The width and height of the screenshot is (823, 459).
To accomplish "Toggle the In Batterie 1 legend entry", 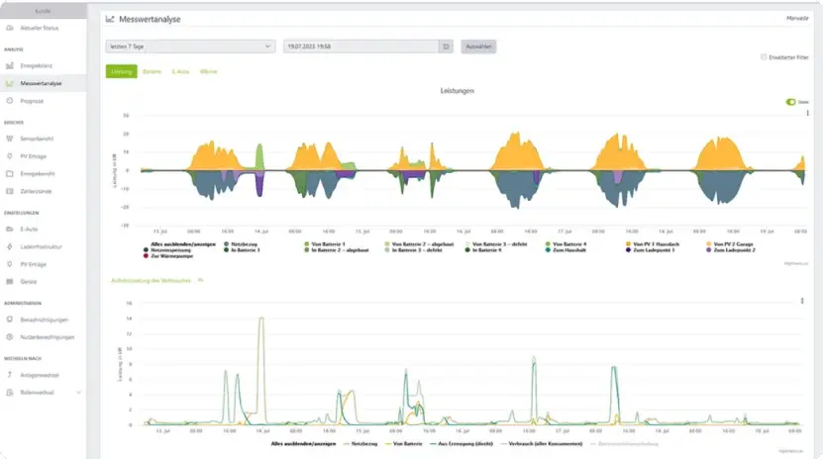I will click(x=242, y=250).
